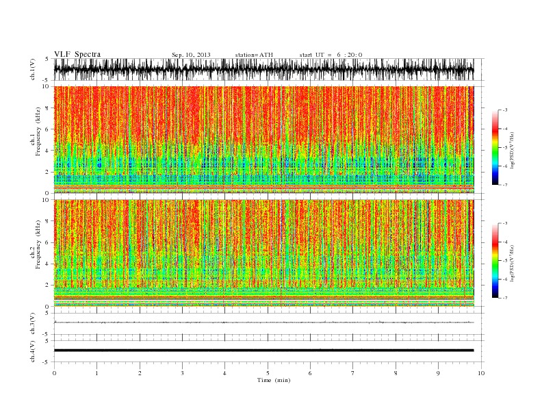Click the time axis tick label '10'
Image resolution: width=542 pixels, height=419 pixels.
[481, 373]
